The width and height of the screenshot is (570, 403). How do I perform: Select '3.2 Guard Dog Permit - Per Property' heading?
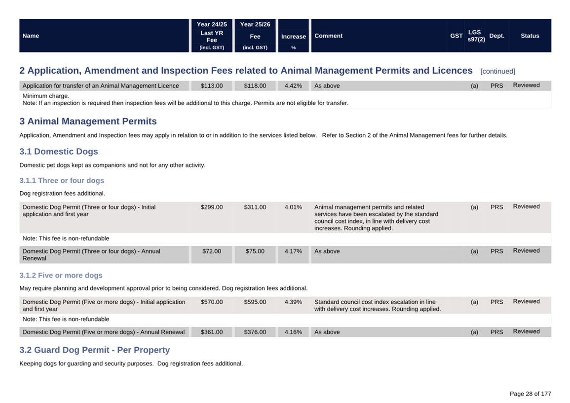[x=94, y=350]
